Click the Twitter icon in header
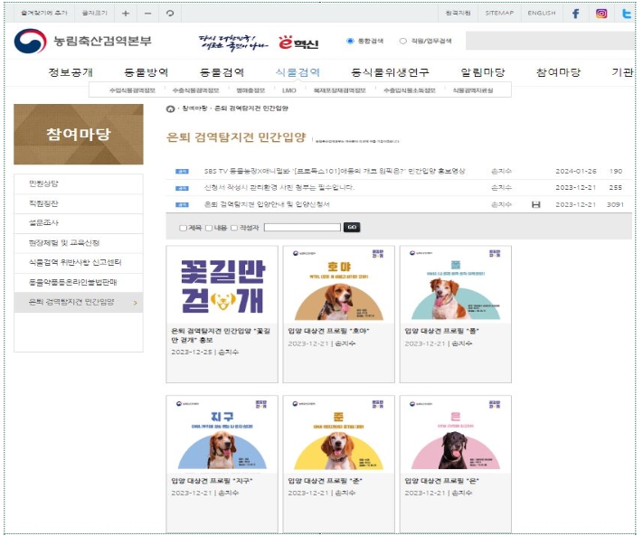This screenshot has height=536, width=643. tap(627, 14)
